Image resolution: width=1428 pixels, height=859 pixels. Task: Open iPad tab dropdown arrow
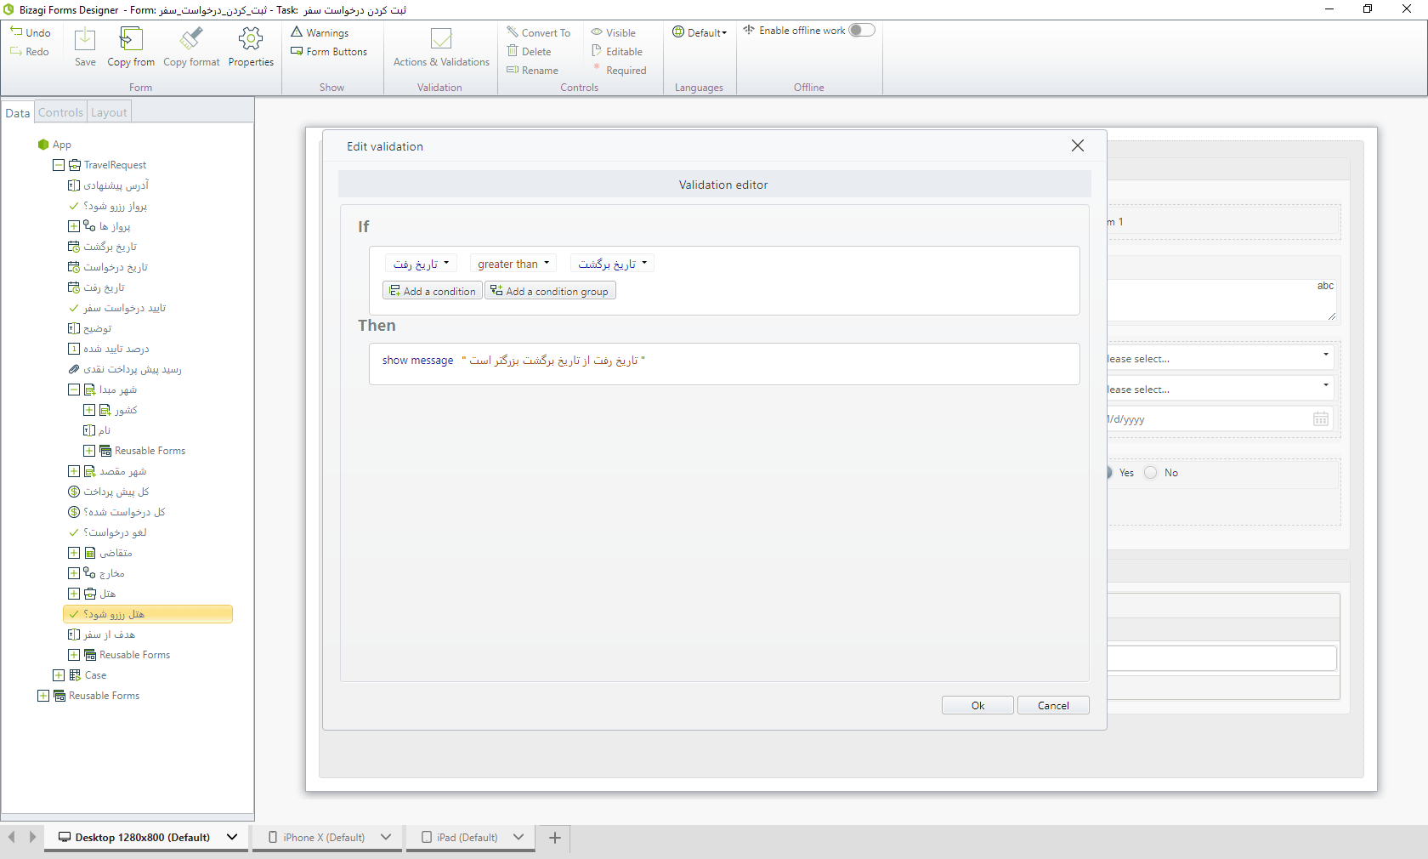[518, 838]
